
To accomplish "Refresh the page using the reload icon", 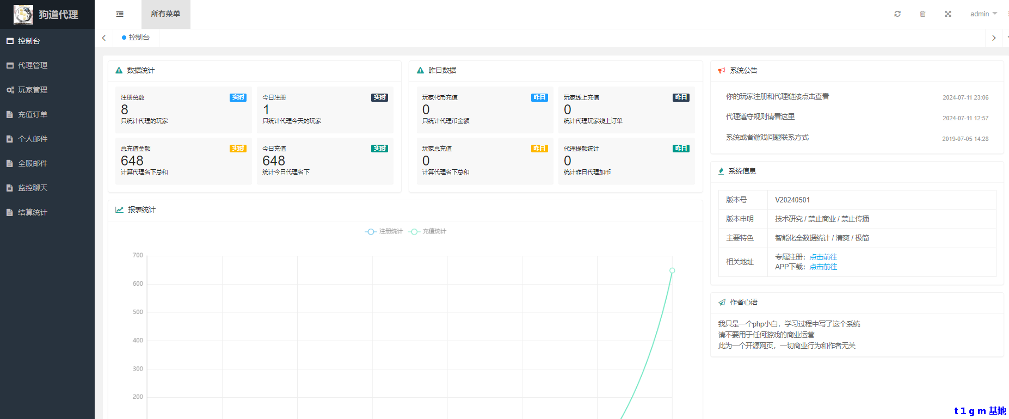I will pos(897,14).
